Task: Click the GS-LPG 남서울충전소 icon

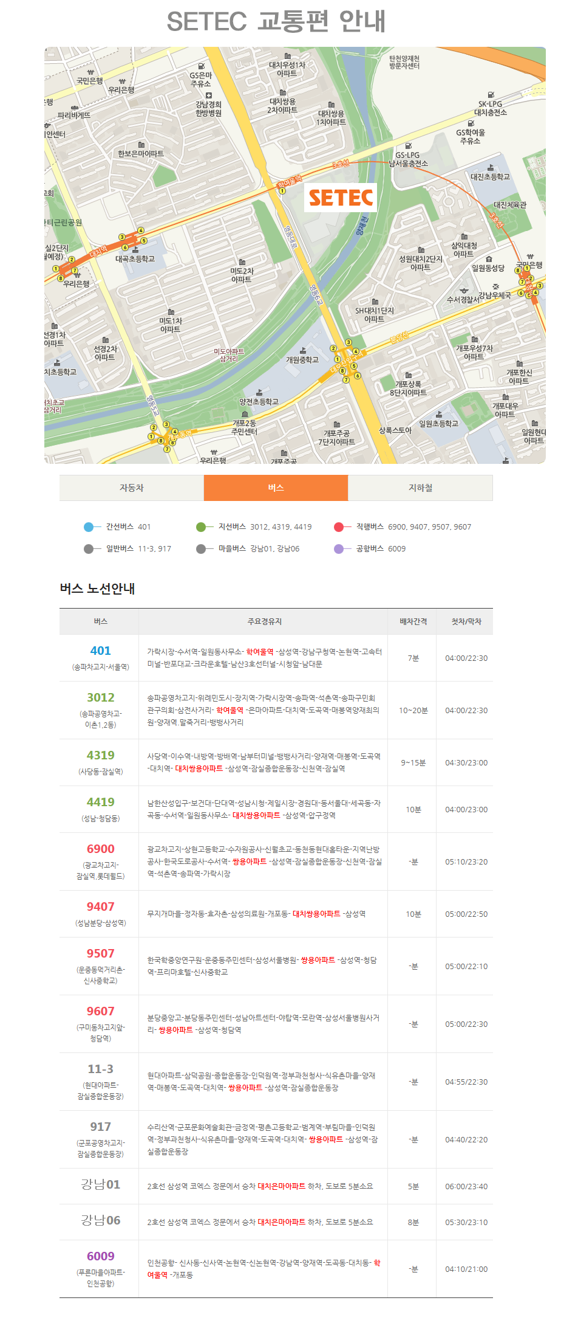Action: tap(409, 146)
